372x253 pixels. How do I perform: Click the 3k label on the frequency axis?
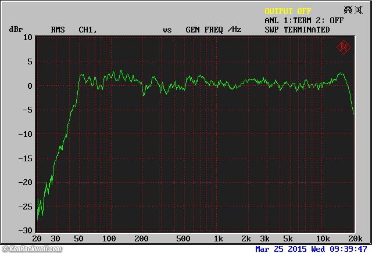[x=264, y=238]
